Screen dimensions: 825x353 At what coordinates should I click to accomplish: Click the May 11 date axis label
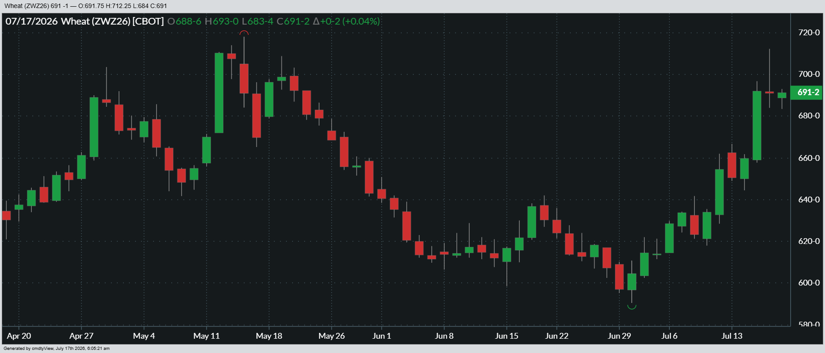[x=207, y=336]
